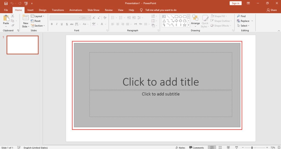Viewport: 281px width, 149px height.
Task: Click the Find magnifier button
Action: [241, 16]
